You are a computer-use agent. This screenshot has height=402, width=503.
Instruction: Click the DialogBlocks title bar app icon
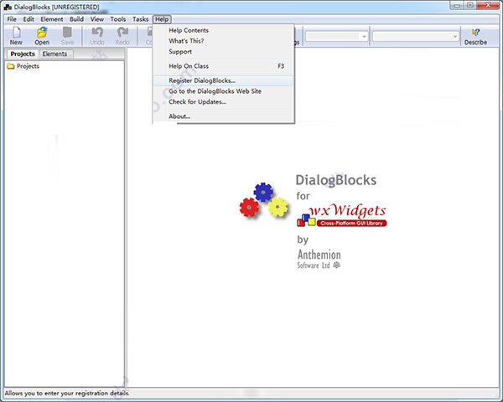tap(8, 7)
